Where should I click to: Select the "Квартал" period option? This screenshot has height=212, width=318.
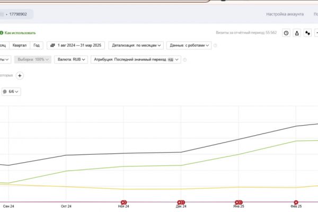point(19,46)
